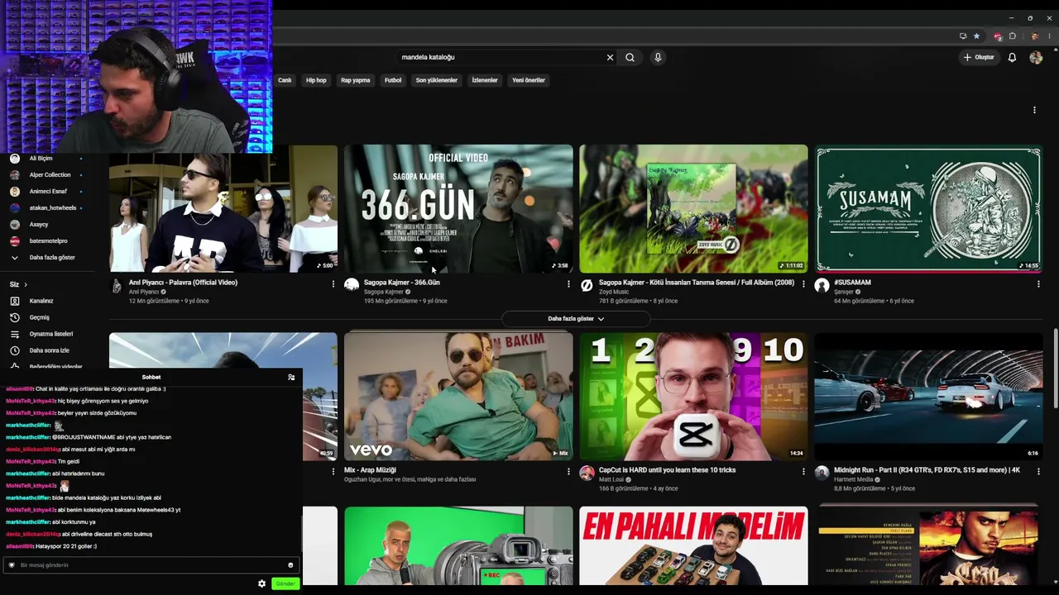Image resolution: width=1059 pixels, height=595 pixels.
Task: Click the install-app icon in the address bar
Action: (x=963, y=36)
